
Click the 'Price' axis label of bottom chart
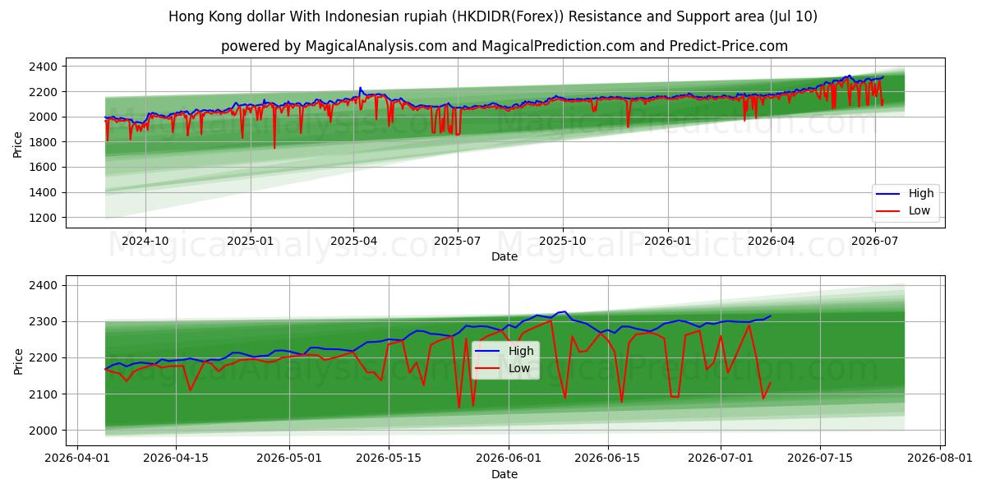(18, 361)
